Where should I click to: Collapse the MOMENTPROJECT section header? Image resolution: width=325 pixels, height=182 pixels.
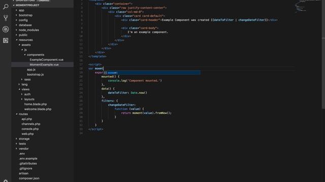click(x=27, y=5)
